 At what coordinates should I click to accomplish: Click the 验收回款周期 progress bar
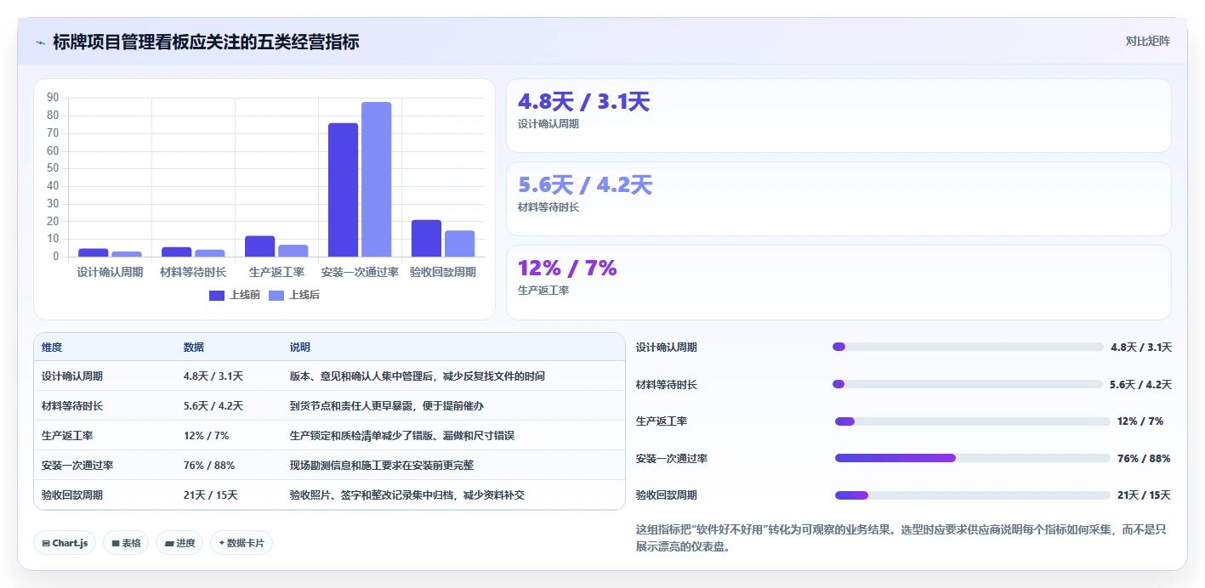pos(973,495)
